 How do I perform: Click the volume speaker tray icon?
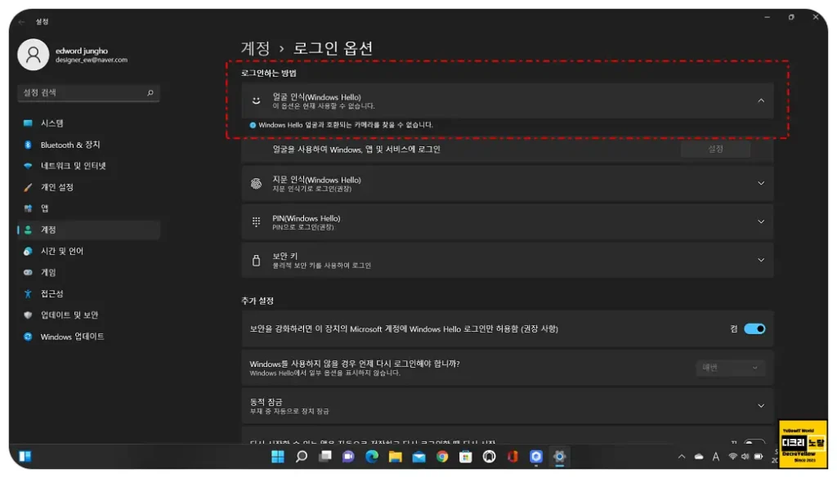pyautogui.click(x=745, y=457)
